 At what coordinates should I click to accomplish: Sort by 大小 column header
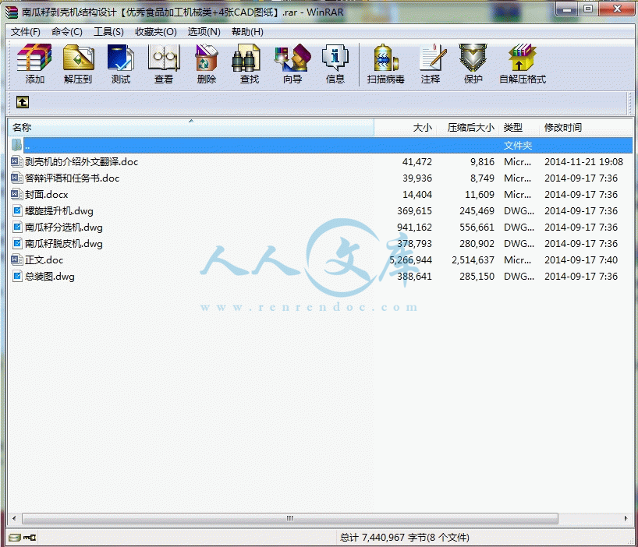(x=406, y=128)
